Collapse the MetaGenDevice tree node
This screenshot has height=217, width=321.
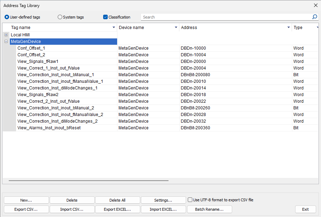click(6, 41)
